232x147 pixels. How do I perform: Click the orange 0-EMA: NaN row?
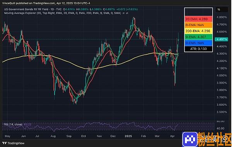pos(198,25)
